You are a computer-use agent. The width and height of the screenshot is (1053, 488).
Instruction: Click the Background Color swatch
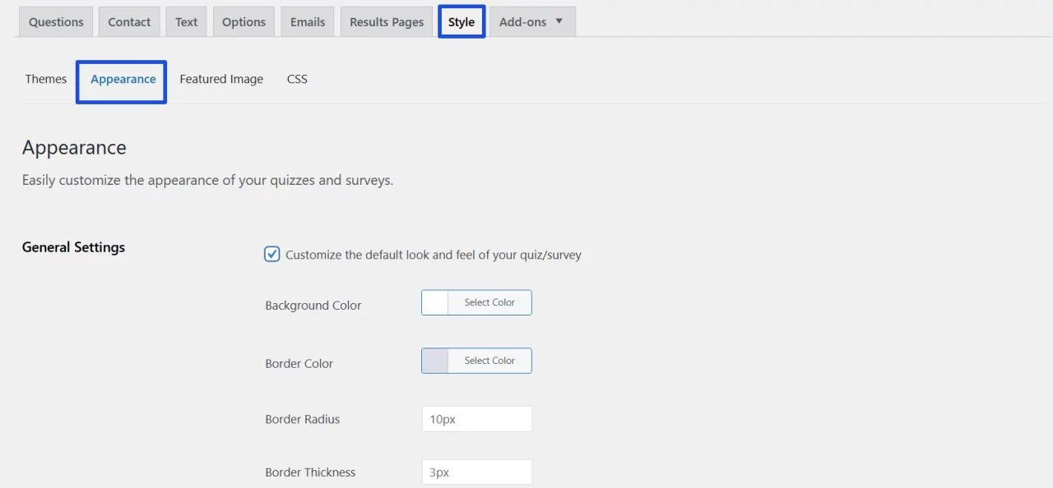point(435,302)
